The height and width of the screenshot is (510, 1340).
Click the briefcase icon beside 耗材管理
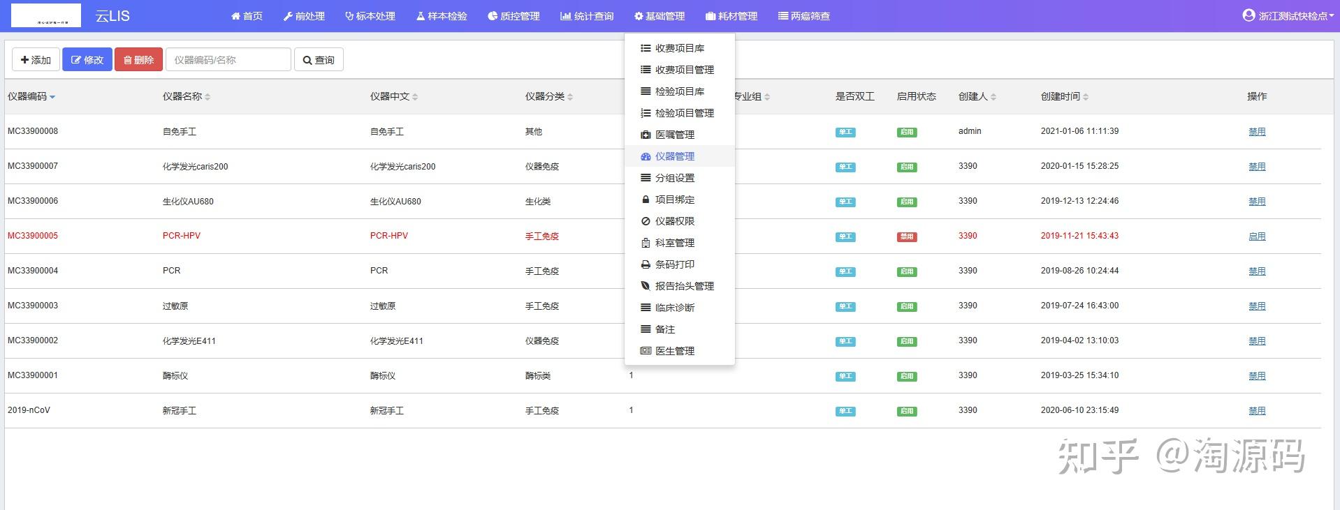(x=711, y=16)
